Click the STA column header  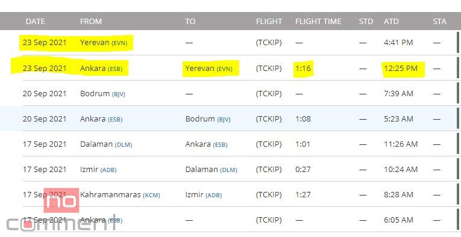point(439,22)
